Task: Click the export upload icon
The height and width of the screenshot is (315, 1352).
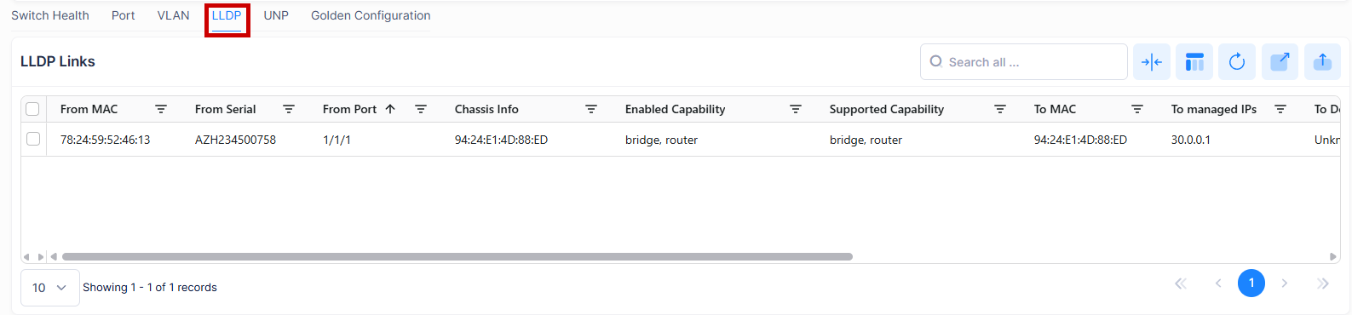Action: click(x=1322, y=61)
